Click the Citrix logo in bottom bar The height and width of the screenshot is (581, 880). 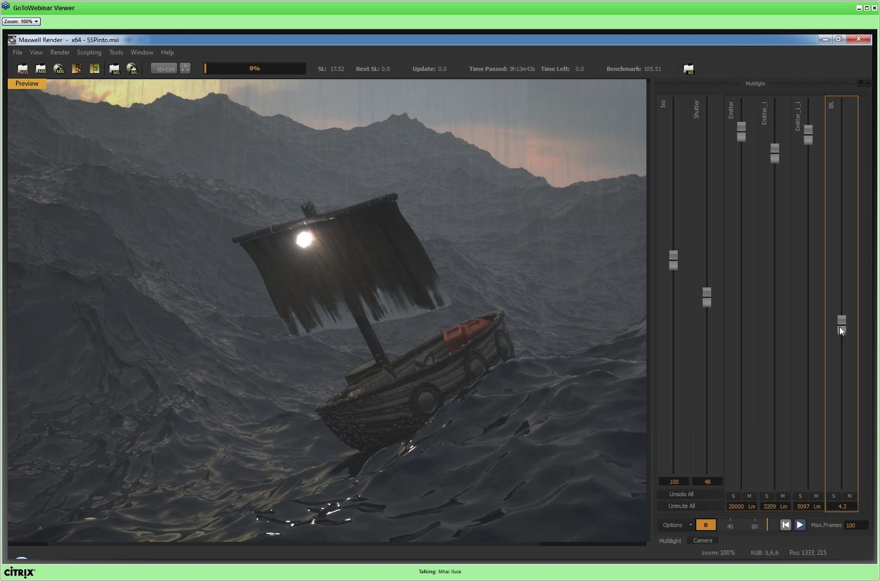pyautogui.click(x=19, y=572)
